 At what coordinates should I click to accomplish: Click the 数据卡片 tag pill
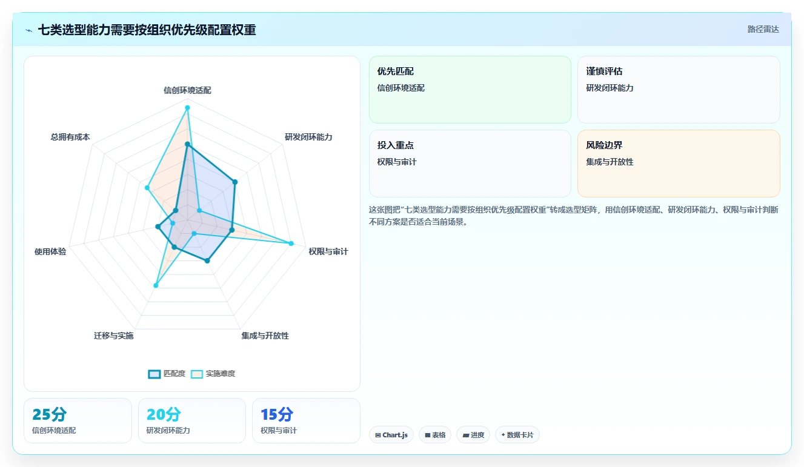pos(517,435)
